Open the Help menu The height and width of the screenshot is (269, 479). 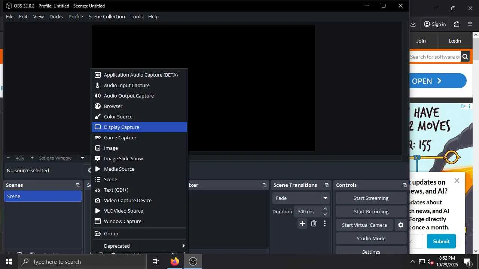(153, 16)
